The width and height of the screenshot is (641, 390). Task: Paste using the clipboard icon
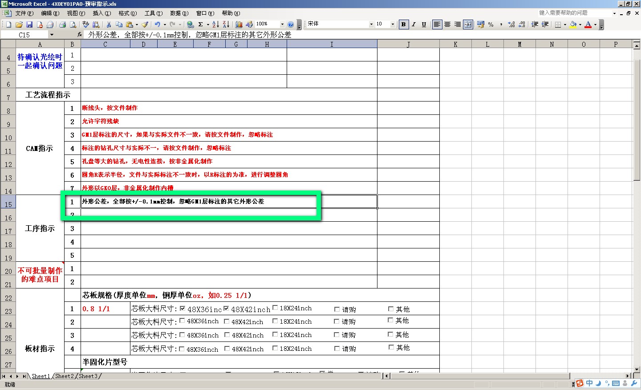click(x=130, y=24)
